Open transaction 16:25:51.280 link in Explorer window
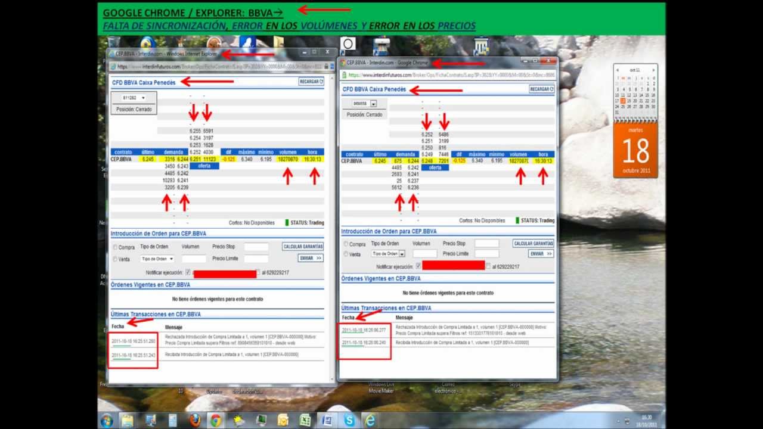Viewport: 763px width, 429px height. point(134,341)
